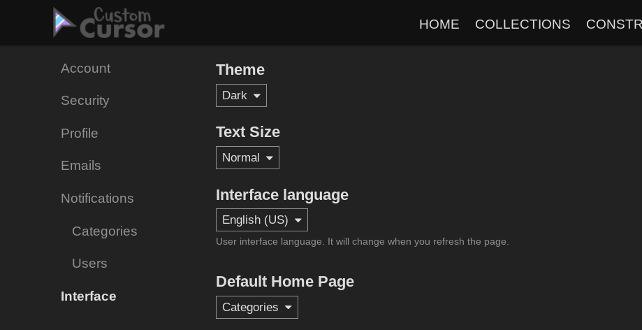Screen dimensions: 642x330
Task: Open the COLLECTIONS nav item
Action: [523, 24]
